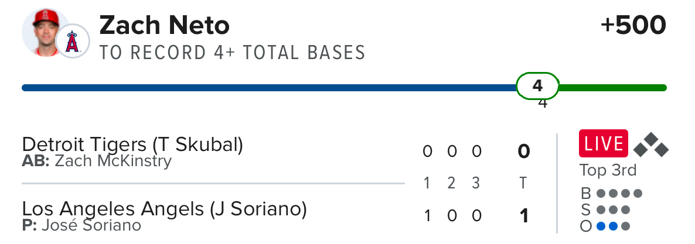
Task: Click the Angels team logo badge
Action: 73,43
